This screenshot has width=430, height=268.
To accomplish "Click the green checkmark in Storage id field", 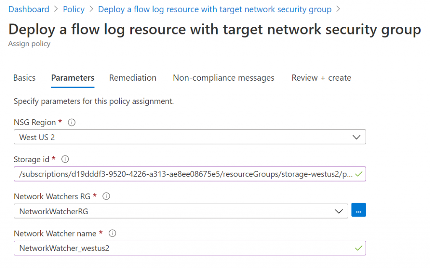I will (358, 174).
